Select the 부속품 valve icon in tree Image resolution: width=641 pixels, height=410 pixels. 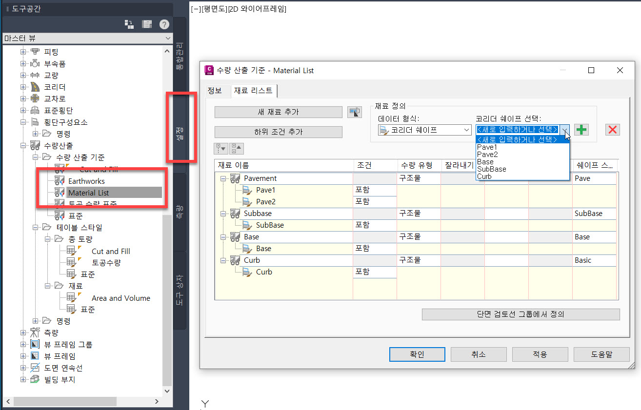click(x=36, y=63)
